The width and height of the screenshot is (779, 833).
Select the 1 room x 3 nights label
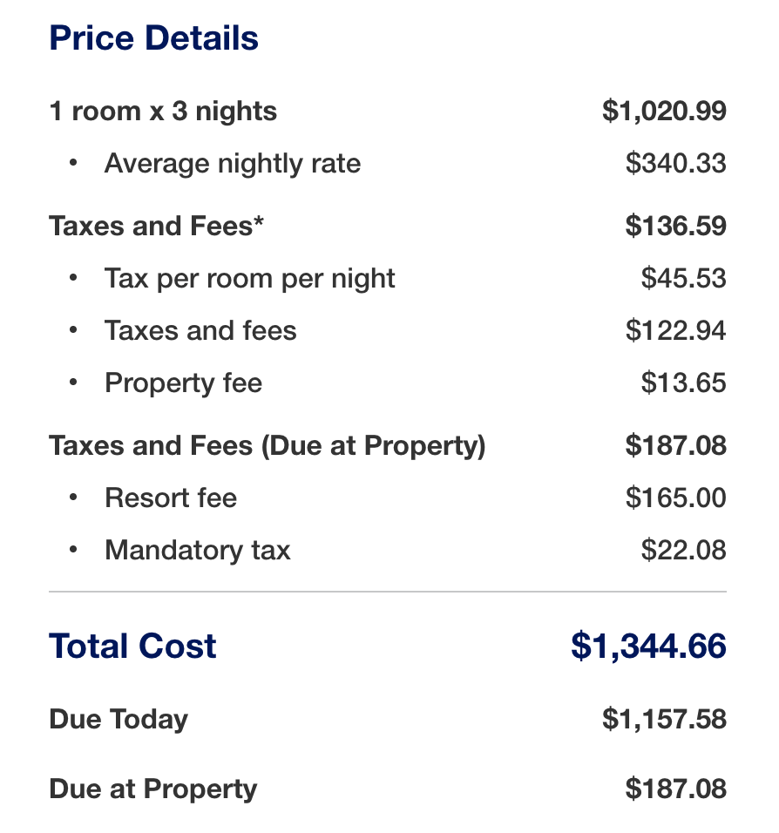(x=163, y=112)
